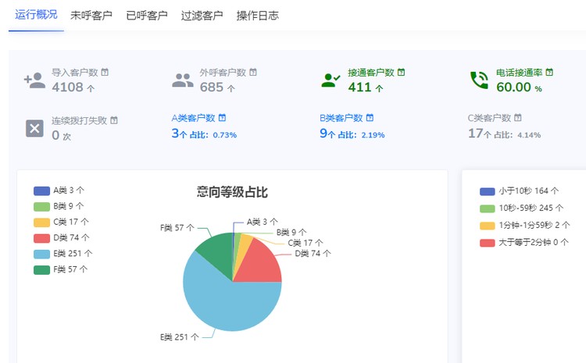Click the help icon next to 接通客户数
Screen dimensions: 586x363
[401, 72]
